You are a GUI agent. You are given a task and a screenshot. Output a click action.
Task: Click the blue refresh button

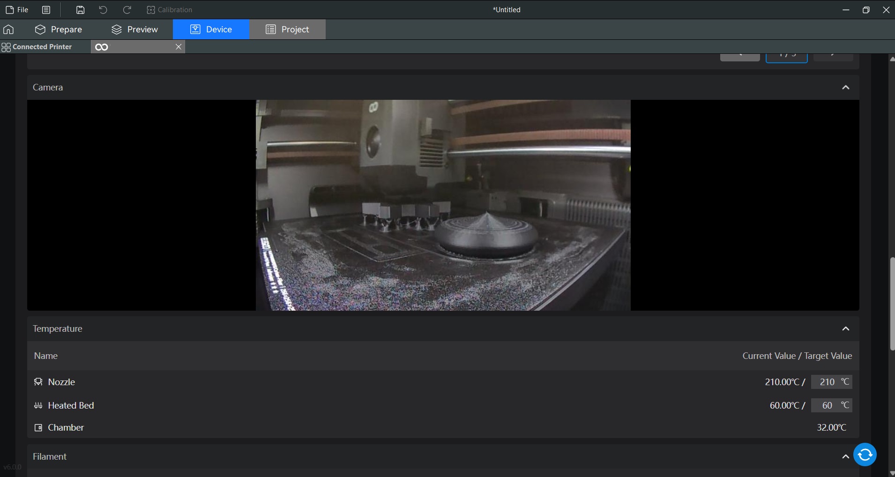pos(865,455)
